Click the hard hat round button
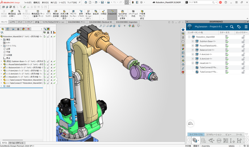The image size is (249, 147). coord(190,124)
